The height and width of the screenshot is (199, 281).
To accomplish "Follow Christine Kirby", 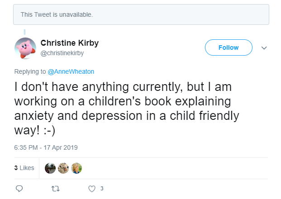I will (229, 47).
